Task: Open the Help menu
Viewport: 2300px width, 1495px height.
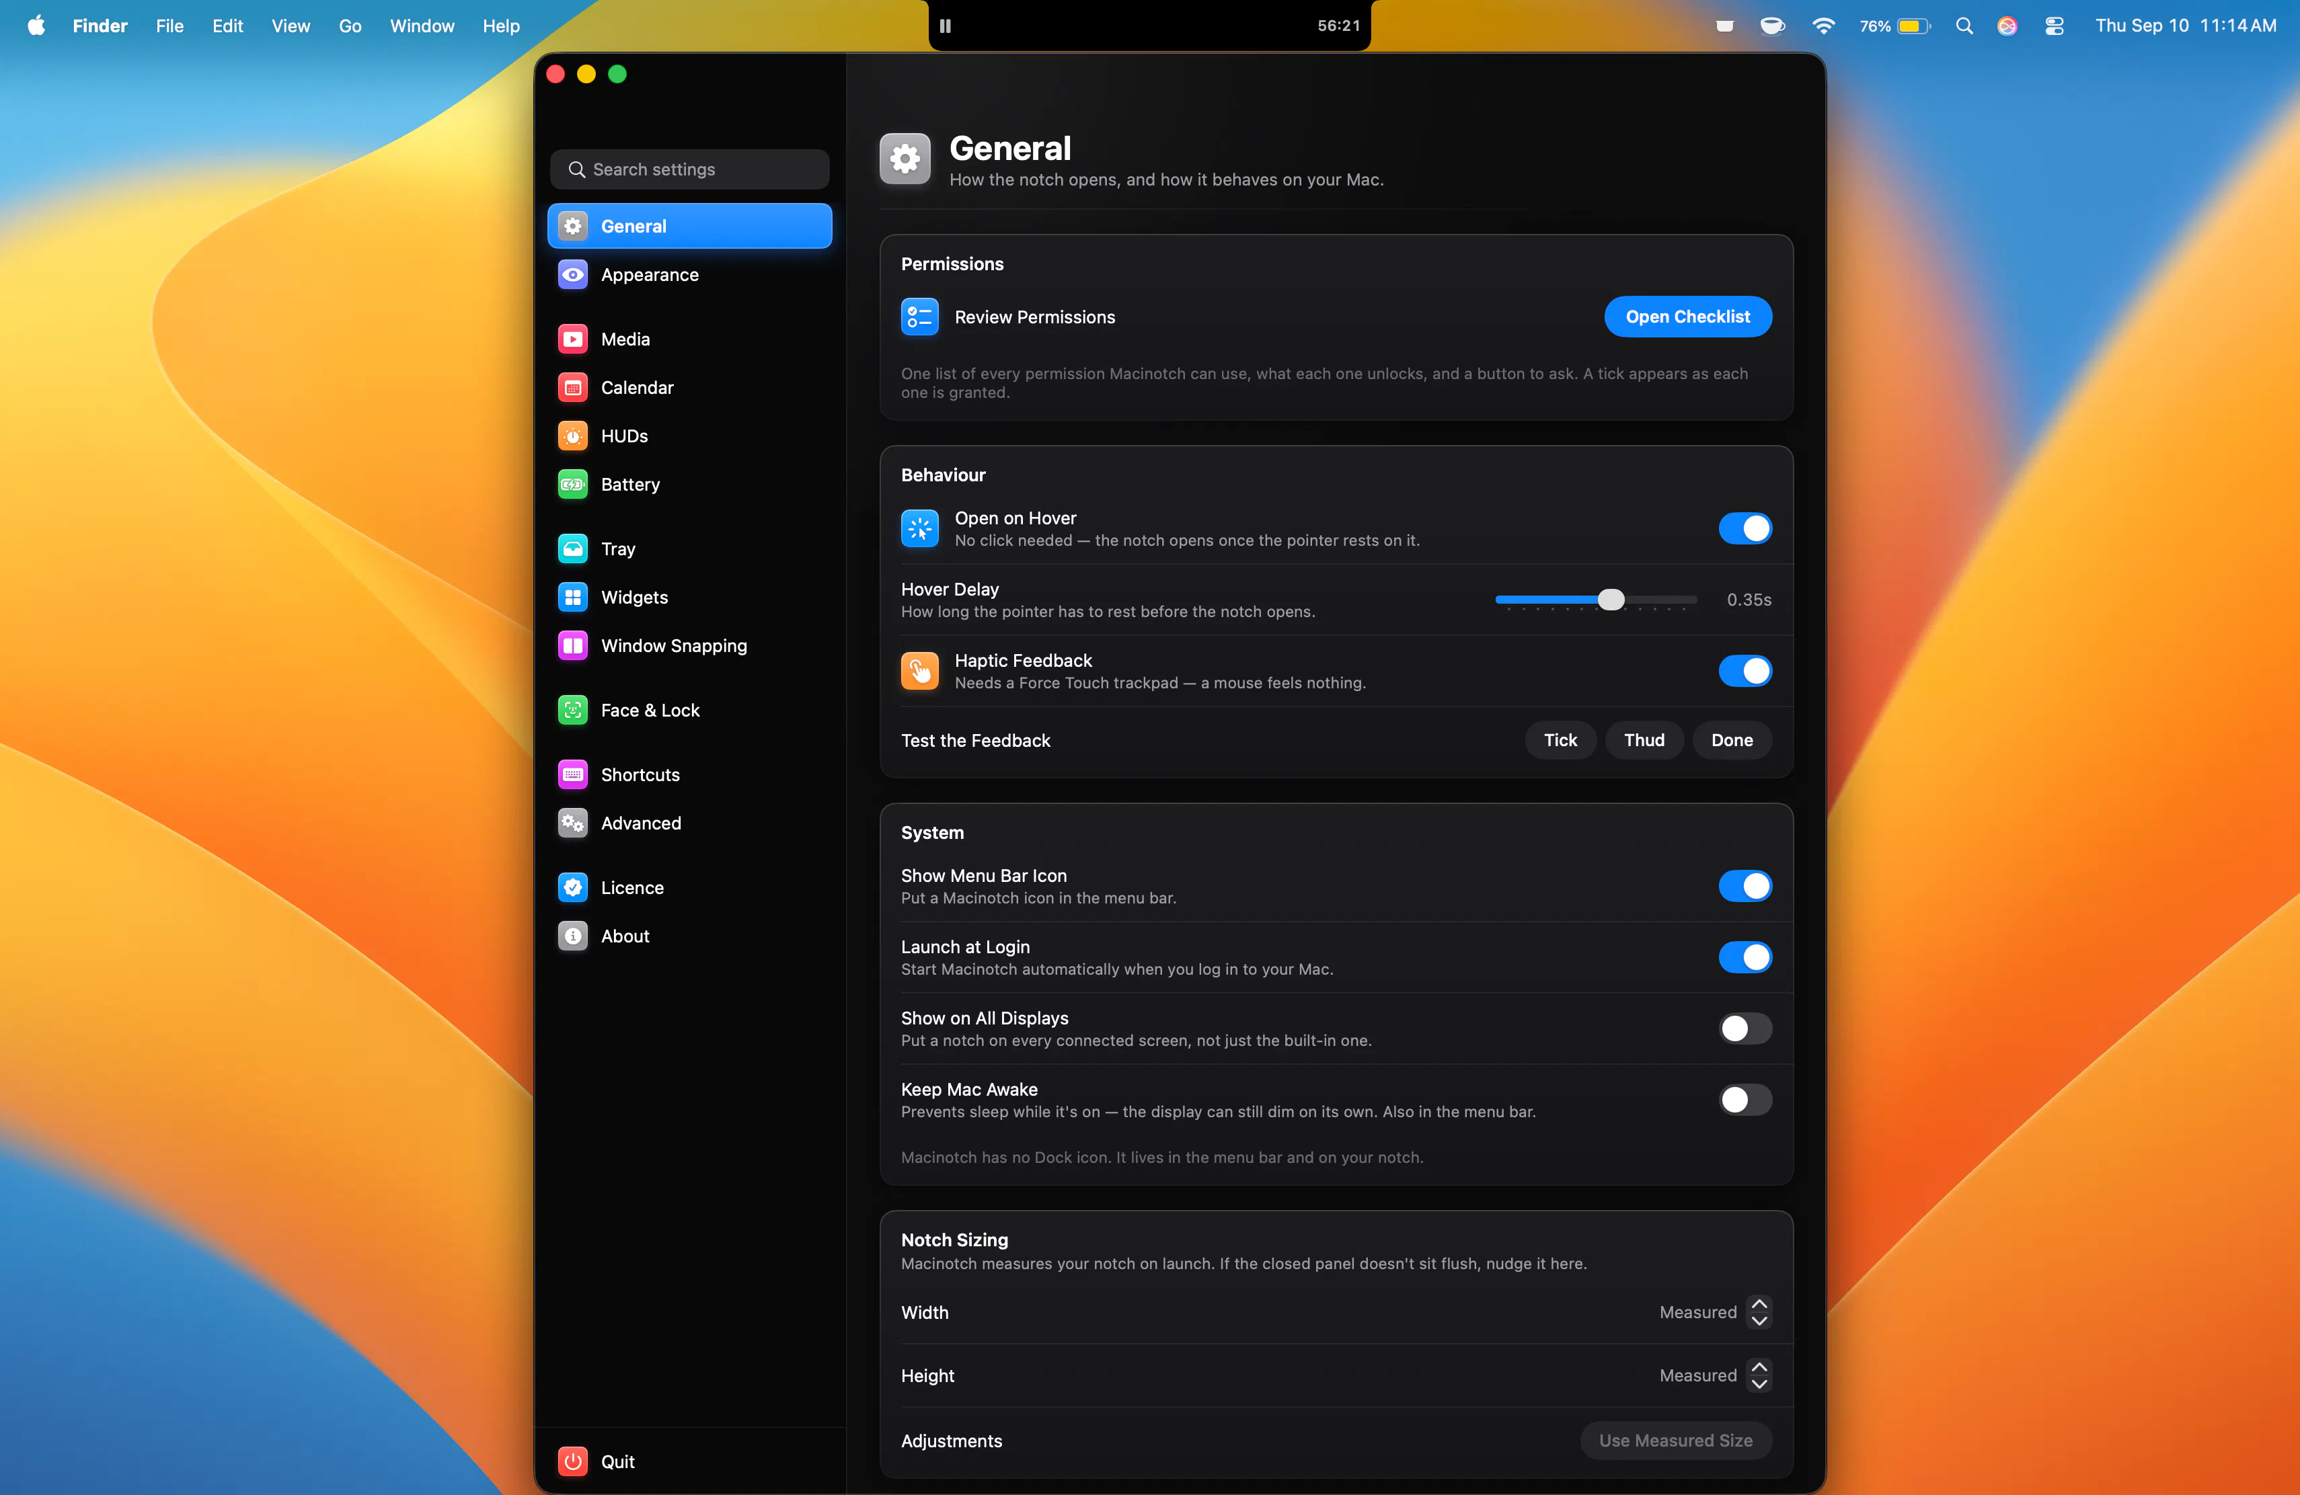Action: pos(500,26)
